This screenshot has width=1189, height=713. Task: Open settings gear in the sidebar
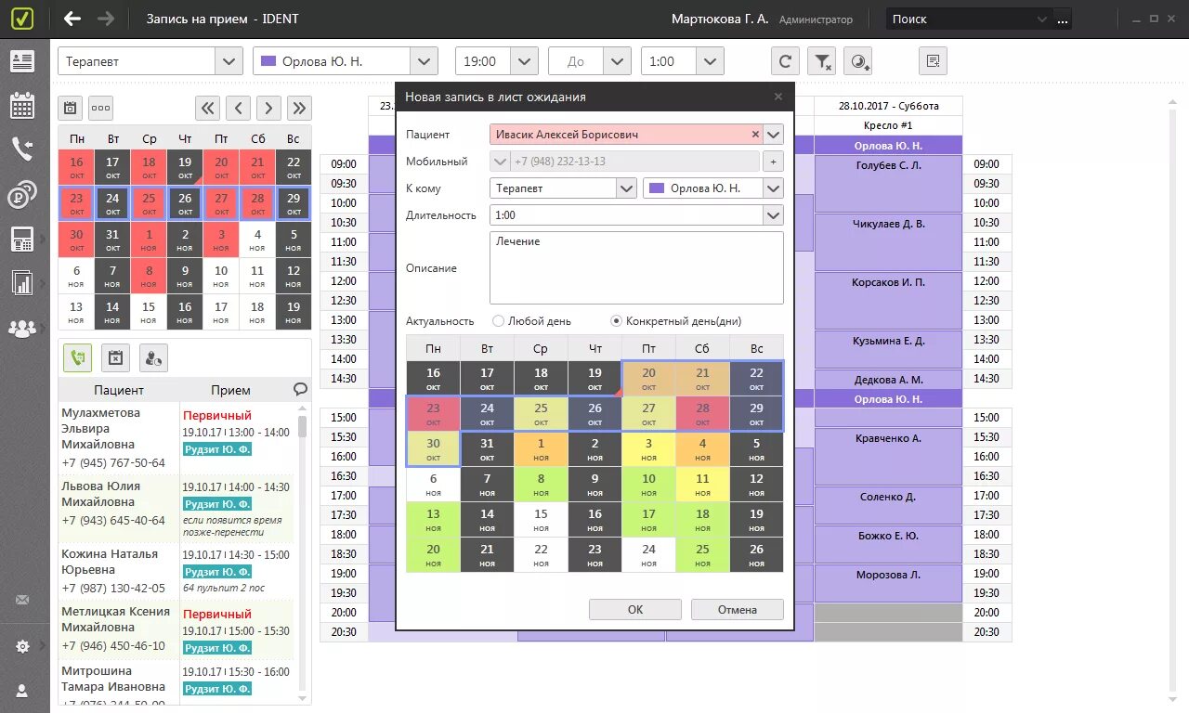(22, 646)
